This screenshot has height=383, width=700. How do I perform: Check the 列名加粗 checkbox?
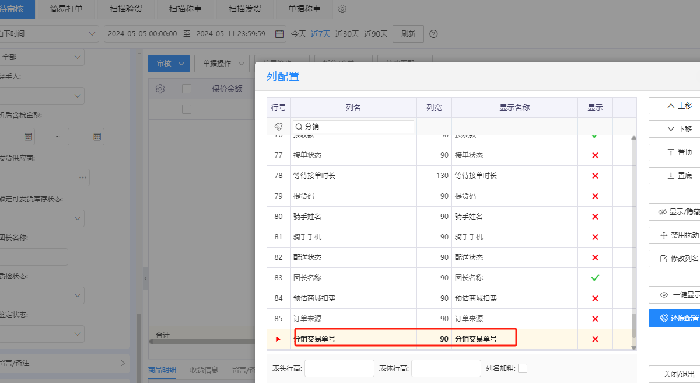point(523,368)
